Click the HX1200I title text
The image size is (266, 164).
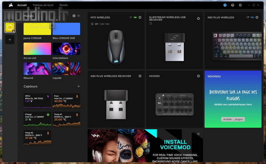click(x=154, y=76)
